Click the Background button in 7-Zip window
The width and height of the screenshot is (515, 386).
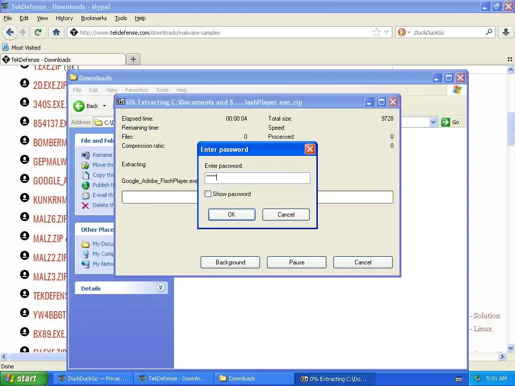click(230, 262)
